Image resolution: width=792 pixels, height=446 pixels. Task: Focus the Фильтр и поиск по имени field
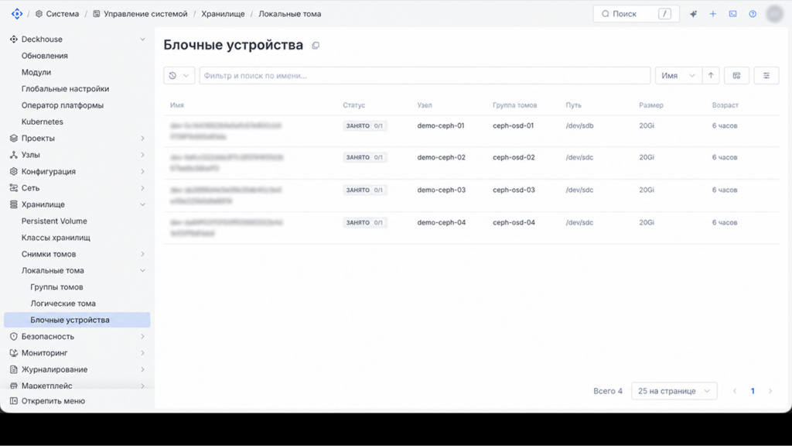pos(425,75)
